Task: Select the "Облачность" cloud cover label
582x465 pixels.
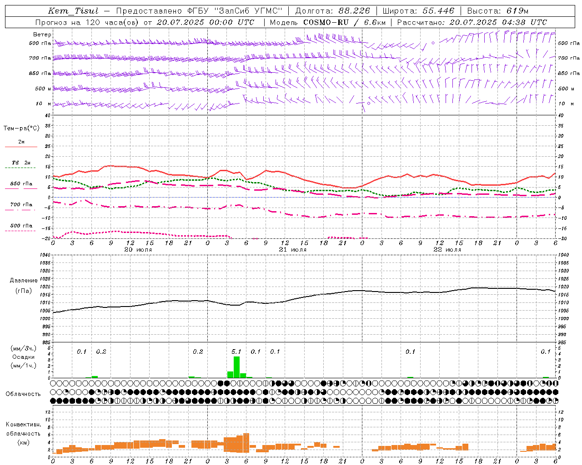Action: (23, 394)
